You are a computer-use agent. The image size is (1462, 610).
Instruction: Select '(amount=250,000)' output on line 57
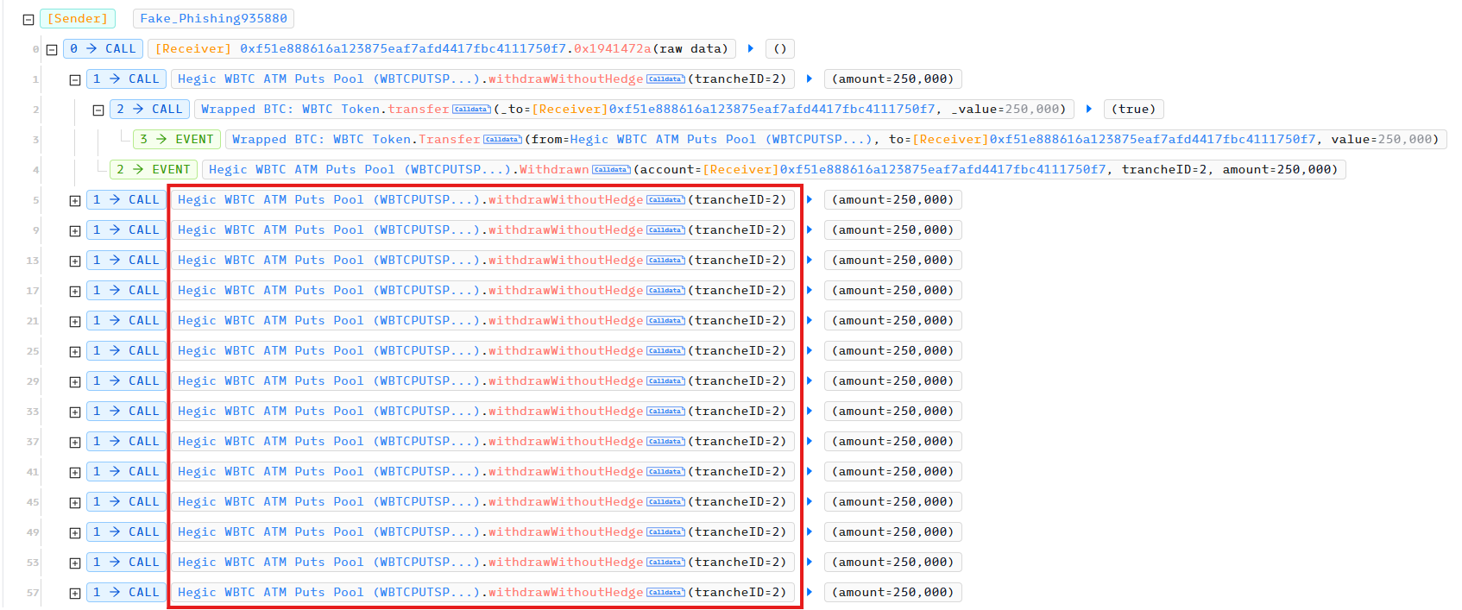pyautogui.click(x=892, y=593)
